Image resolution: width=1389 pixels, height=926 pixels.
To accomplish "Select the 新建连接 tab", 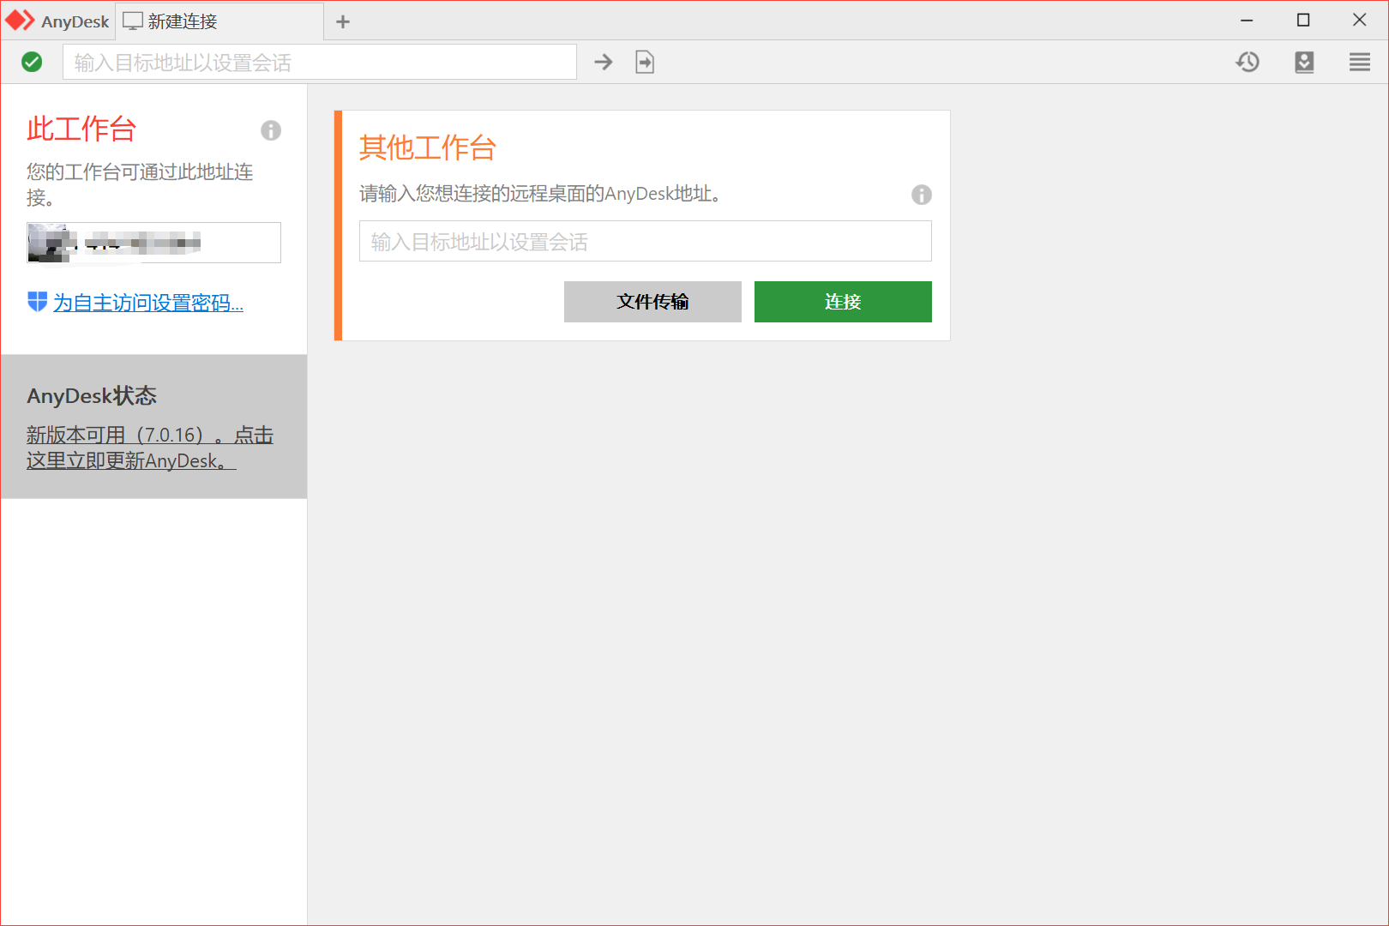I will coord(219,21).
